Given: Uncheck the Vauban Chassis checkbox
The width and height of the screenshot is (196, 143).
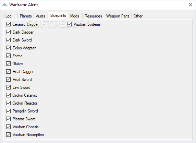Looking at the screenshot, I should click(8, 127).
